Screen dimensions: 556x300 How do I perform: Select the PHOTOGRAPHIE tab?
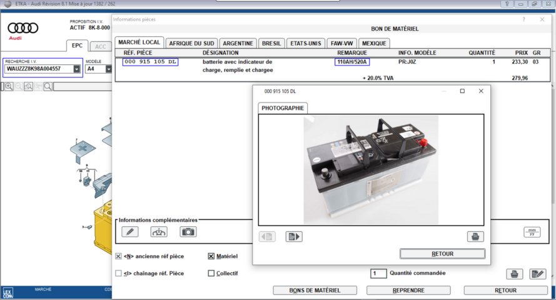pyautogui.click(x=283, y=108)
